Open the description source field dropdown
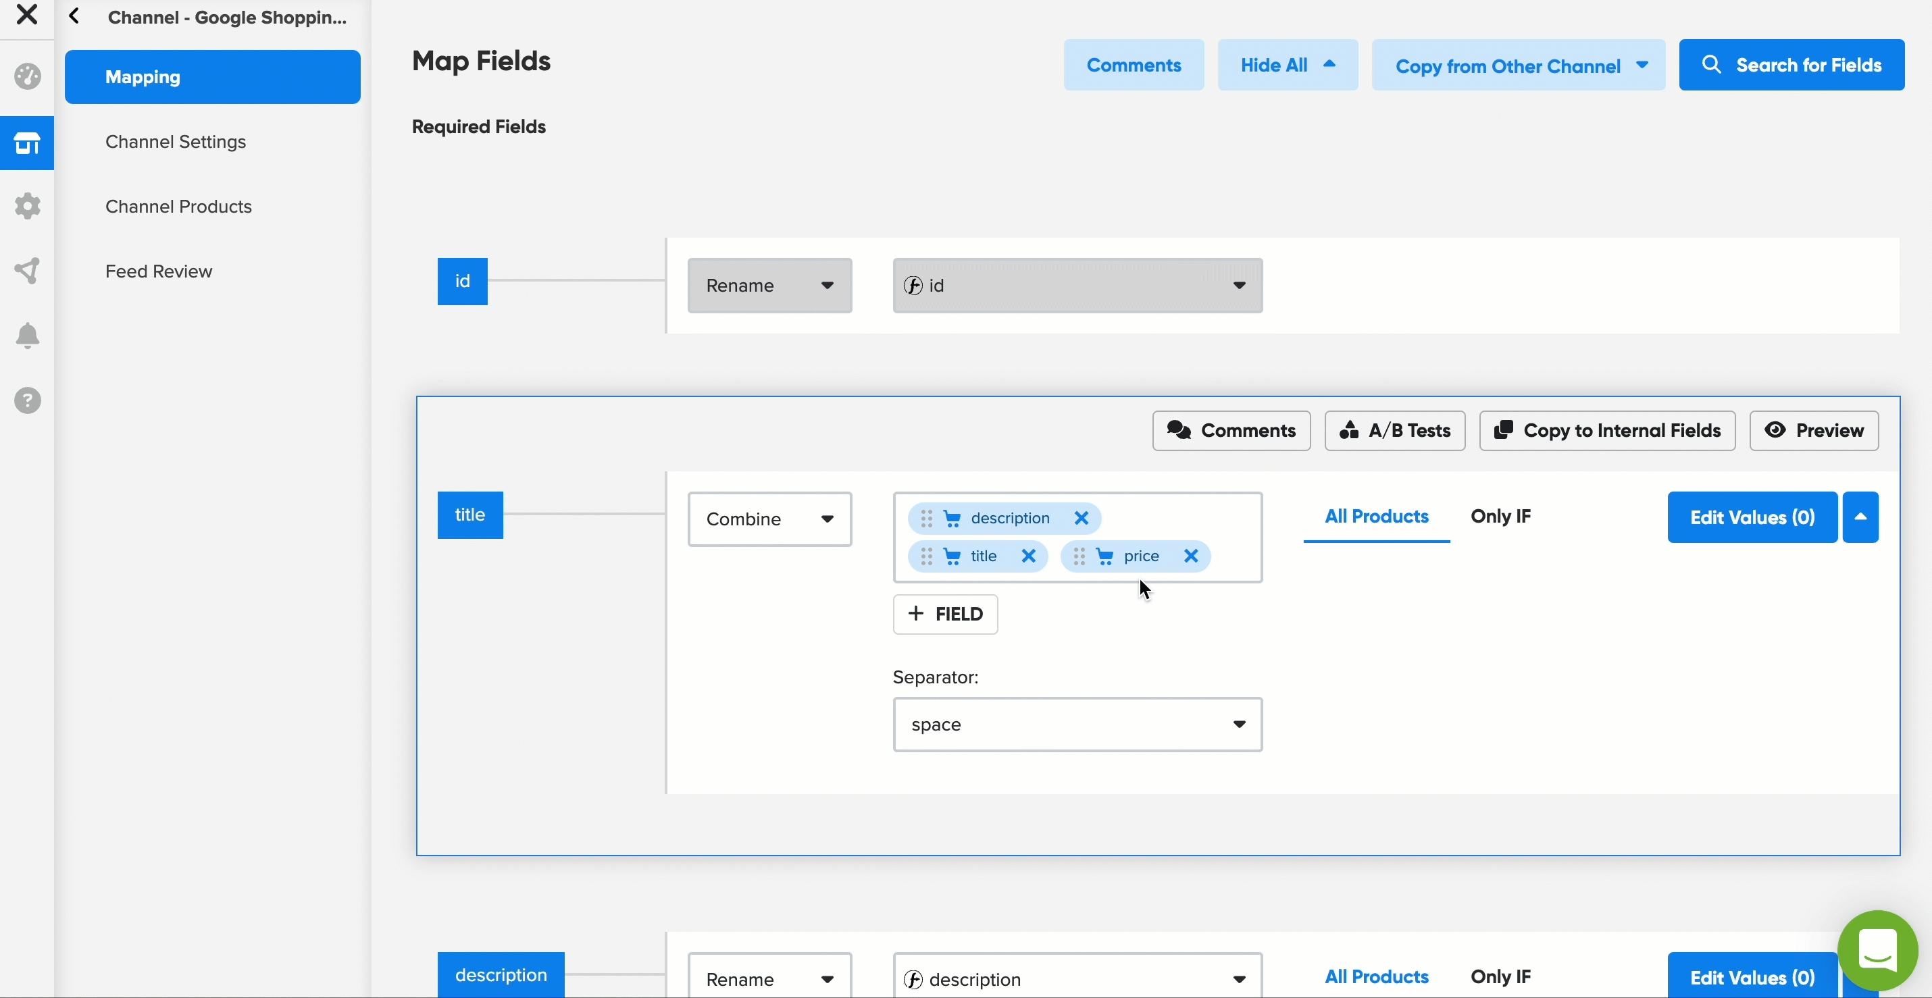 click(1077, 977)
